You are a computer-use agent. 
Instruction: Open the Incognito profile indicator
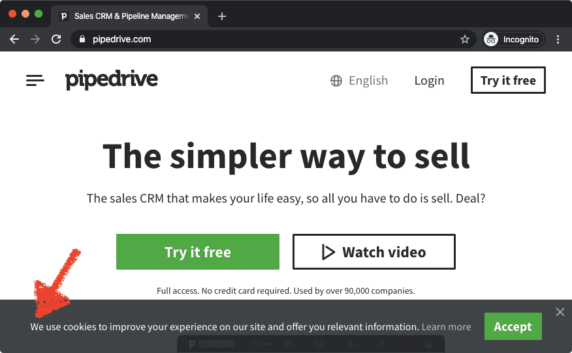tap(514, 39)
